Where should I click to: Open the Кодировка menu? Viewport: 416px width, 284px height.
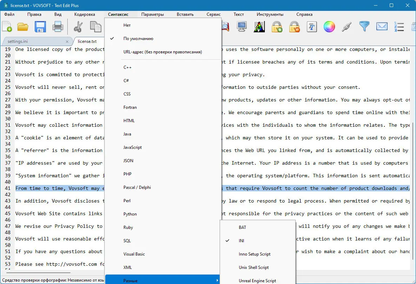85,14
